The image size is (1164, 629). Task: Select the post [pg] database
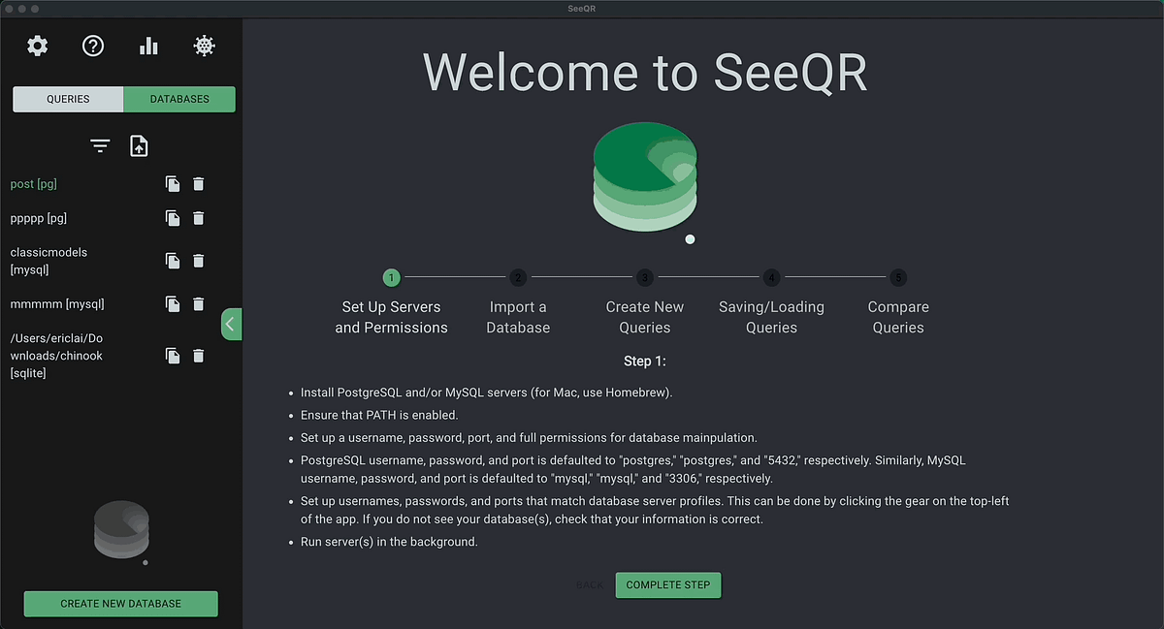(34, 184)
